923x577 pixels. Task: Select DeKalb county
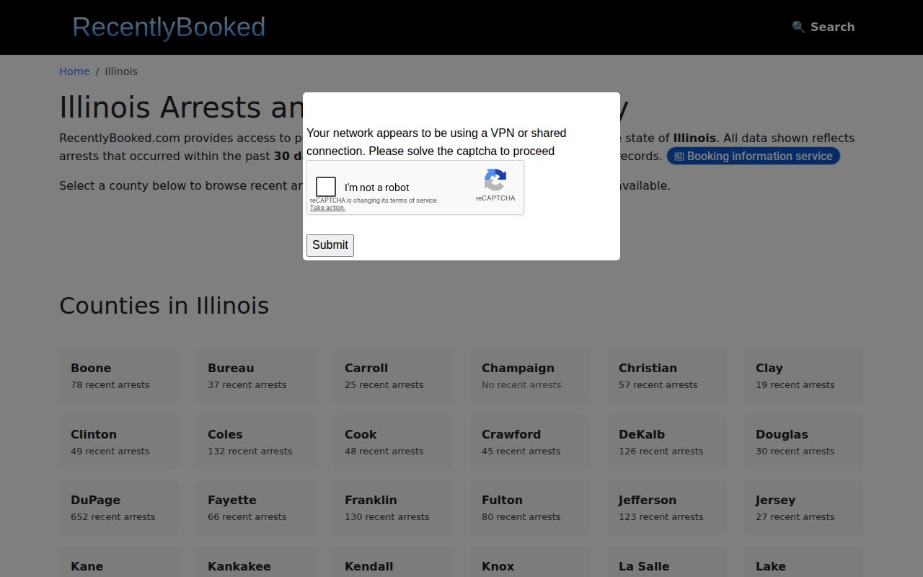[667, 442]
